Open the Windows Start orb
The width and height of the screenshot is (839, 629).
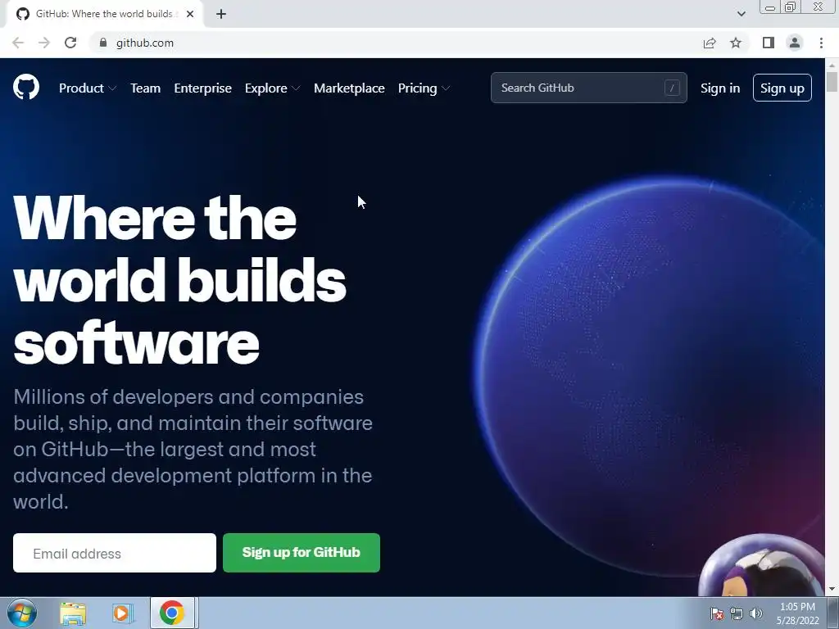click(22, 613)
